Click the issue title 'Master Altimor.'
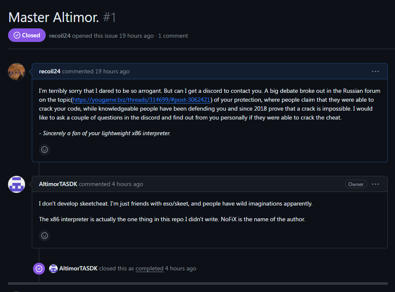 53,17
